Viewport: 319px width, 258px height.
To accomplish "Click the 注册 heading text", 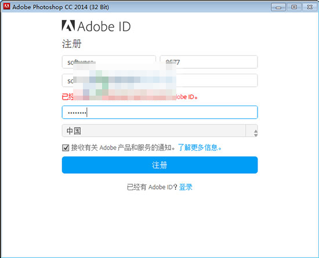I will [72, 43].
